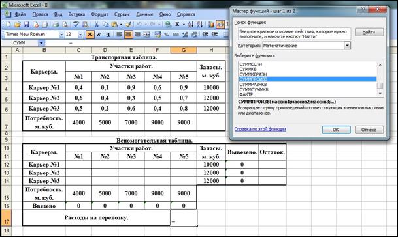The height and width of the screenshot is (237, 398).
Task: Paste with the clipboard icon
Action: click(114, 25)
